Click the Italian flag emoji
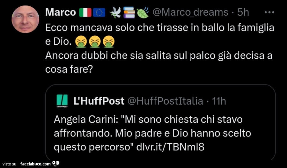The image size is (287, 168). [85, 12]
